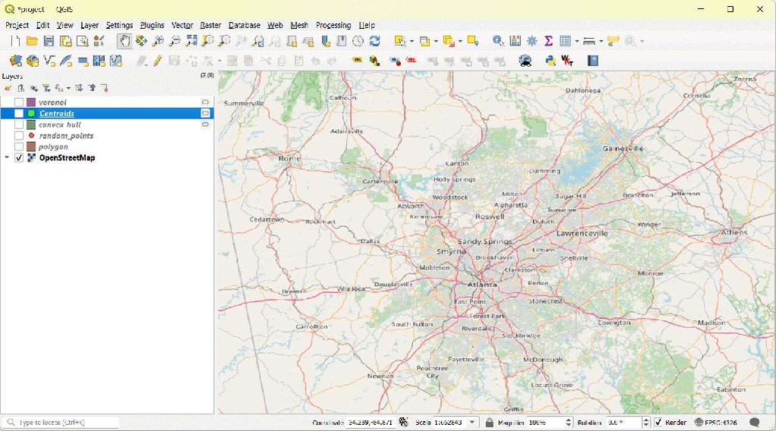Toggle the scale lock icon
The image size is (776, 431).
490,422
